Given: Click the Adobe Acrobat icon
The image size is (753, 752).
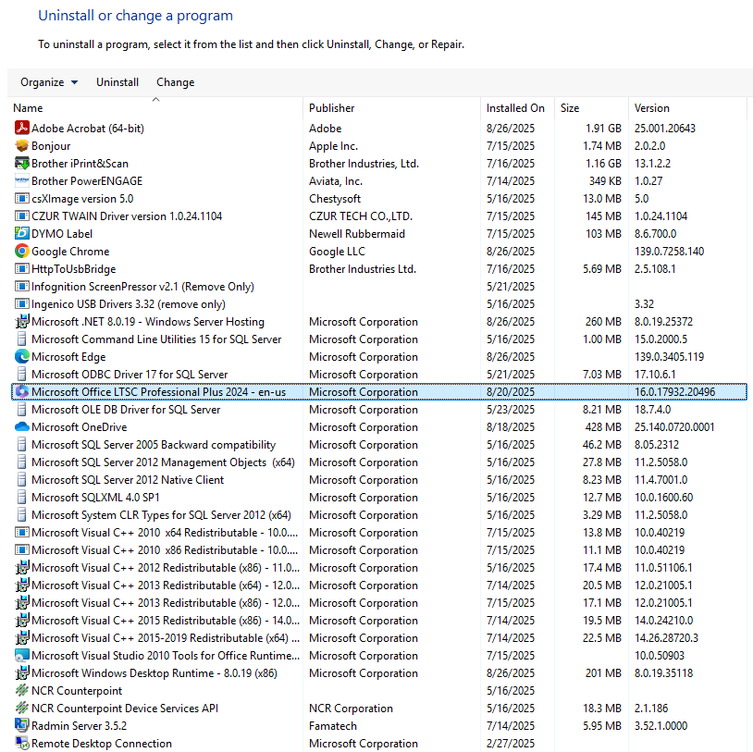Looking at the screenshot, I should click(x=21, y=129).
